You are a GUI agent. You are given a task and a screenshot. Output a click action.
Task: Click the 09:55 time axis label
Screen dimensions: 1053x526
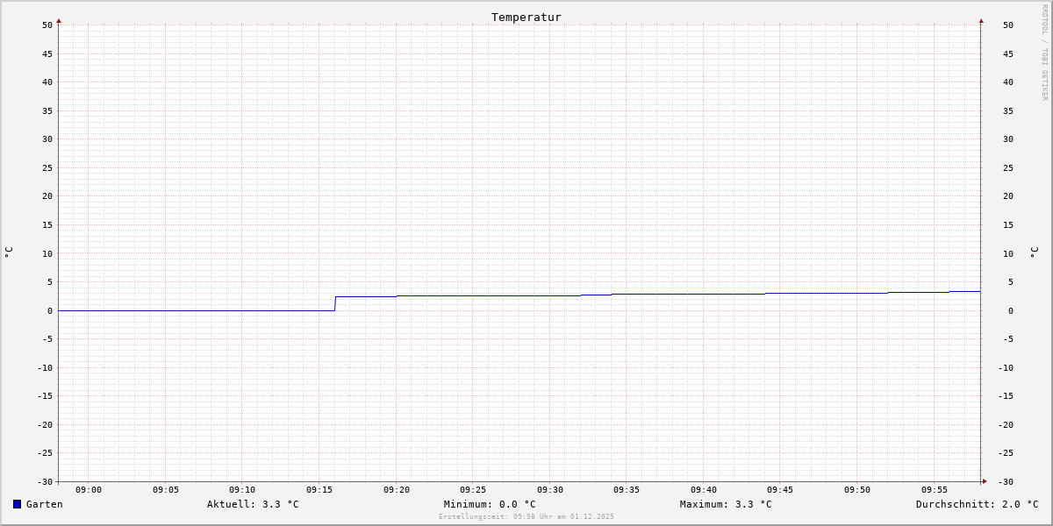tap(935, 490)
